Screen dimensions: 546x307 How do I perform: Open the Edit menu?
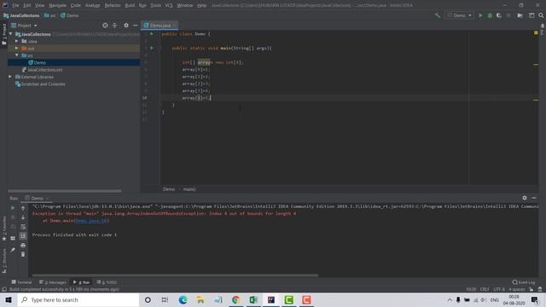click(x=27, y=5)
